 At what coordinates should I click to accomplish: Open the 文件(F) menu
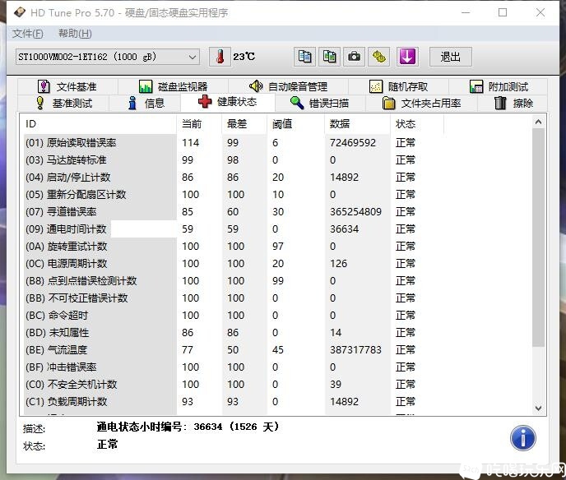point(28,34)
